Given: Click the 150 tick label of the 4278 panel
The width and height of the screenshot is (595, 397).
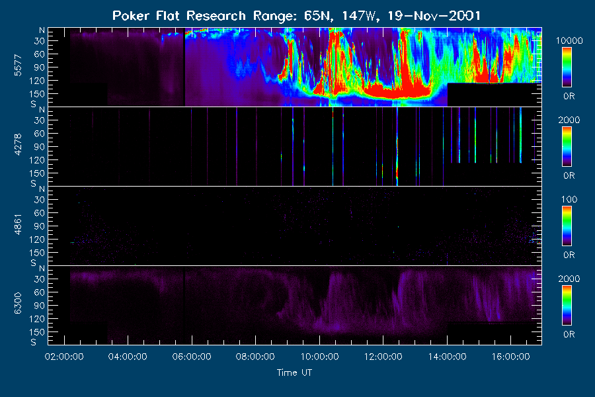Looking at the screenshot, I should (x=37, y=173).
